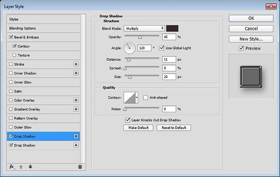Viewport: 280px width, 177px height.
Task: Enable the Gradient Overlay checkbox
Action: tap(11, 109)
